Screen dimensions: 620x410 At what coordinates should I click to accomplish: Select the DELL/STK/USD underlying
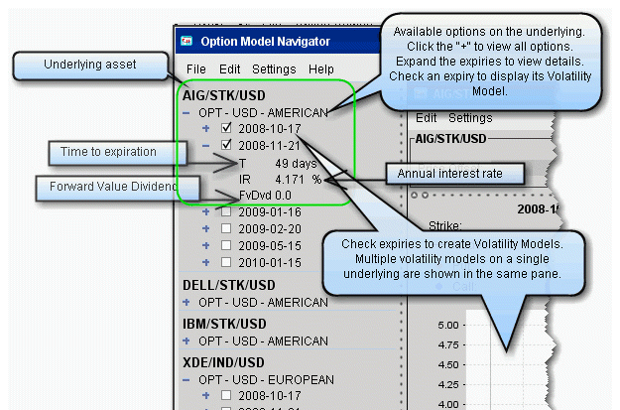pyautogui.click(x=231, y=285)
